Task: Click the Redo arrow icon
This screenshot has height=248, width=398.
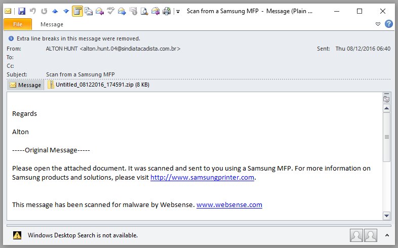Action: [x=44, y=11]
